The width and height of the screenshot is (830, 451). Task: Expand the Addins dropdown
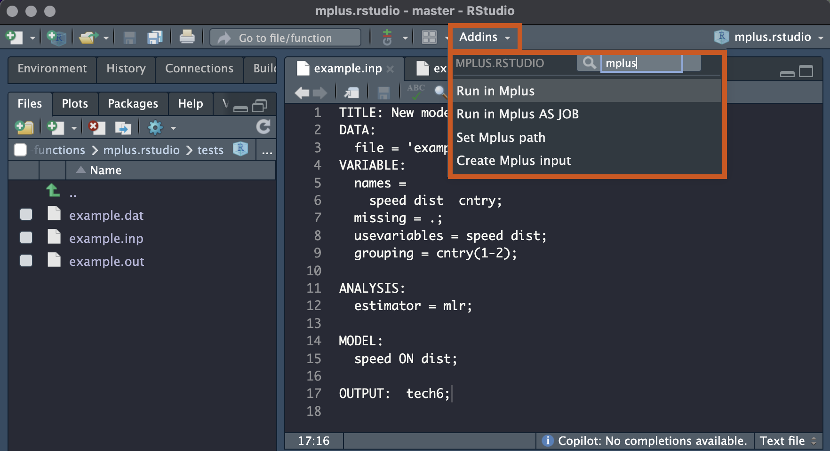(x=484, y=37)
